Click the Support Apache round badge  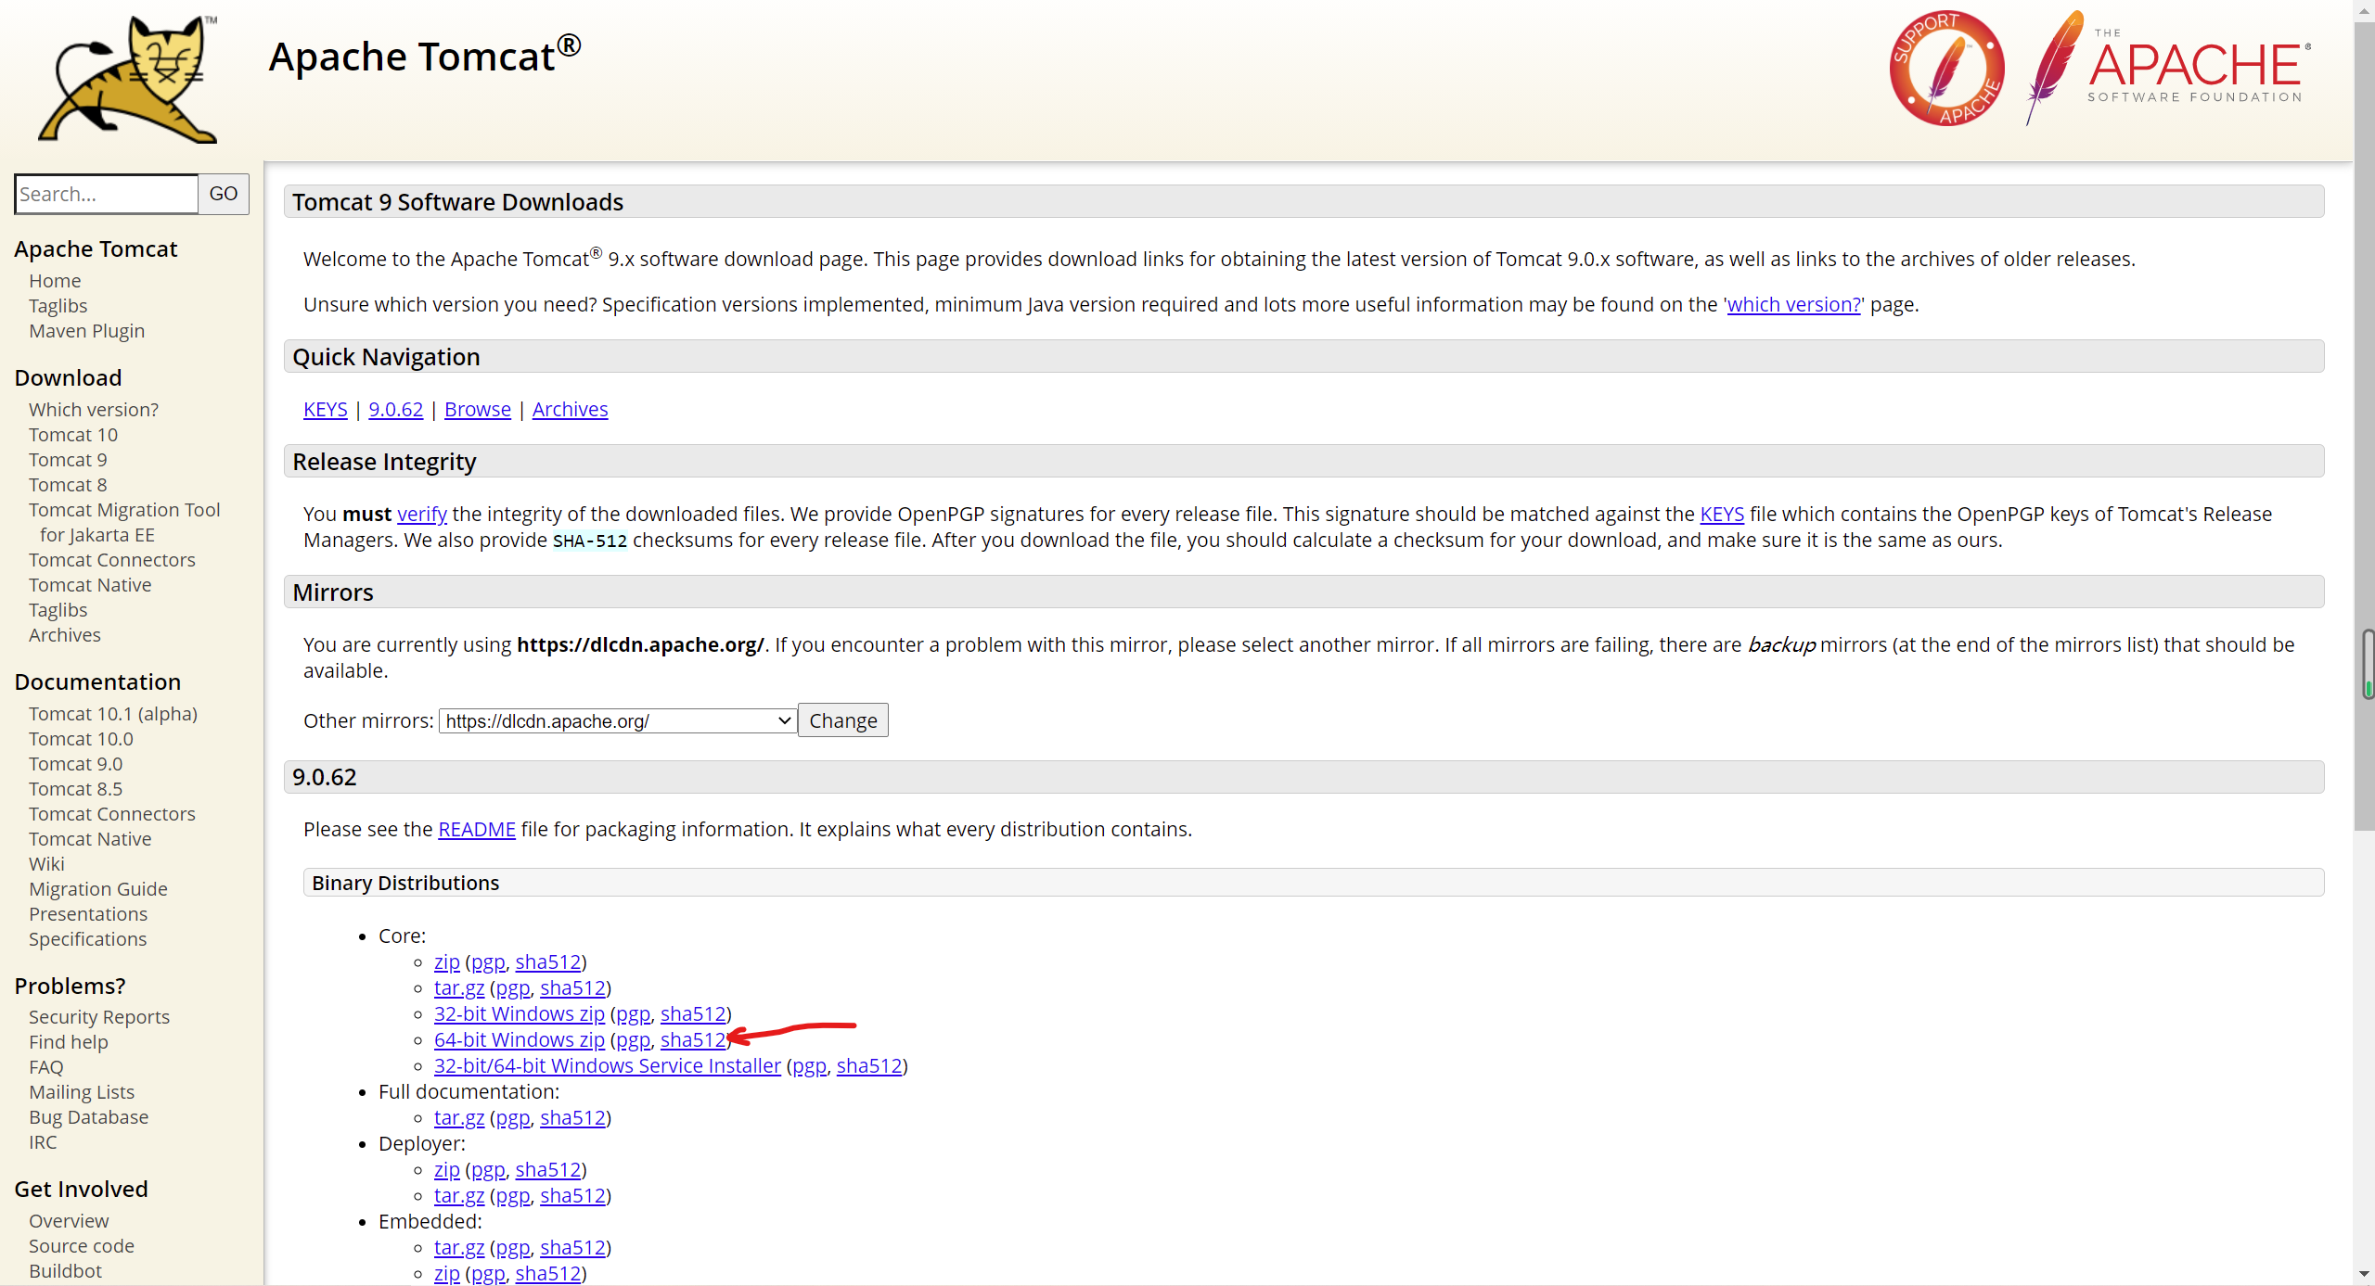point(1946,69)
